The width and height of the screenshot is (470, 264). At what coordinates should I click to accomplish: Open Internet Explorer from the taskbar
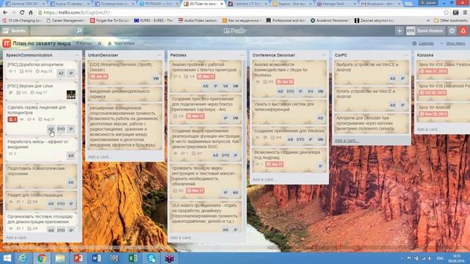tap(23, 258)
